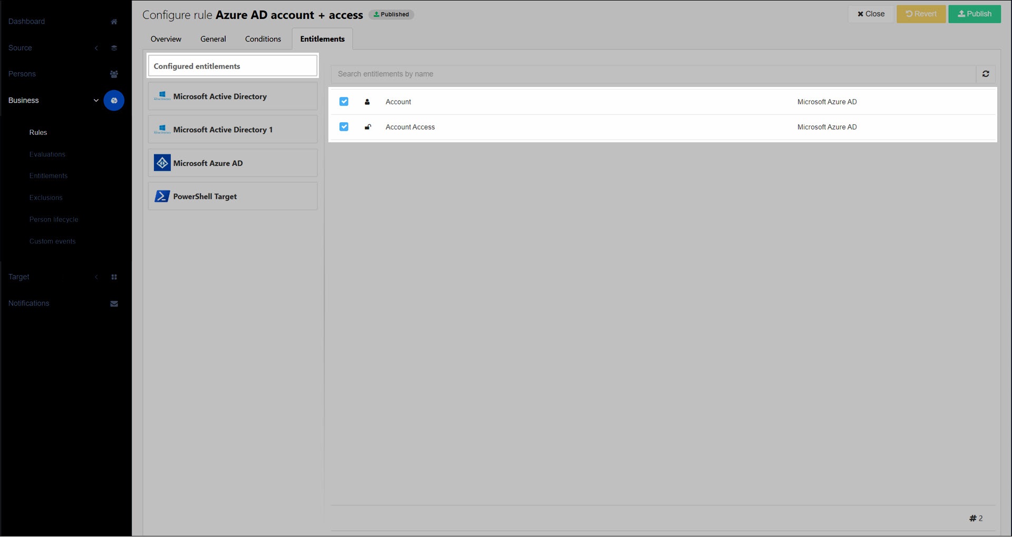The width and height of the screenshot is (1012, 537).
Task: Open Person lifecycle in the sidebar
Action: tap(54, 220)
